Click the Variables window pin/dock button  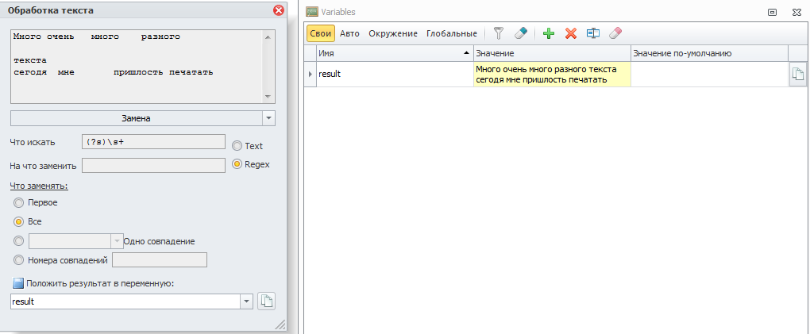tap(773, 12)
